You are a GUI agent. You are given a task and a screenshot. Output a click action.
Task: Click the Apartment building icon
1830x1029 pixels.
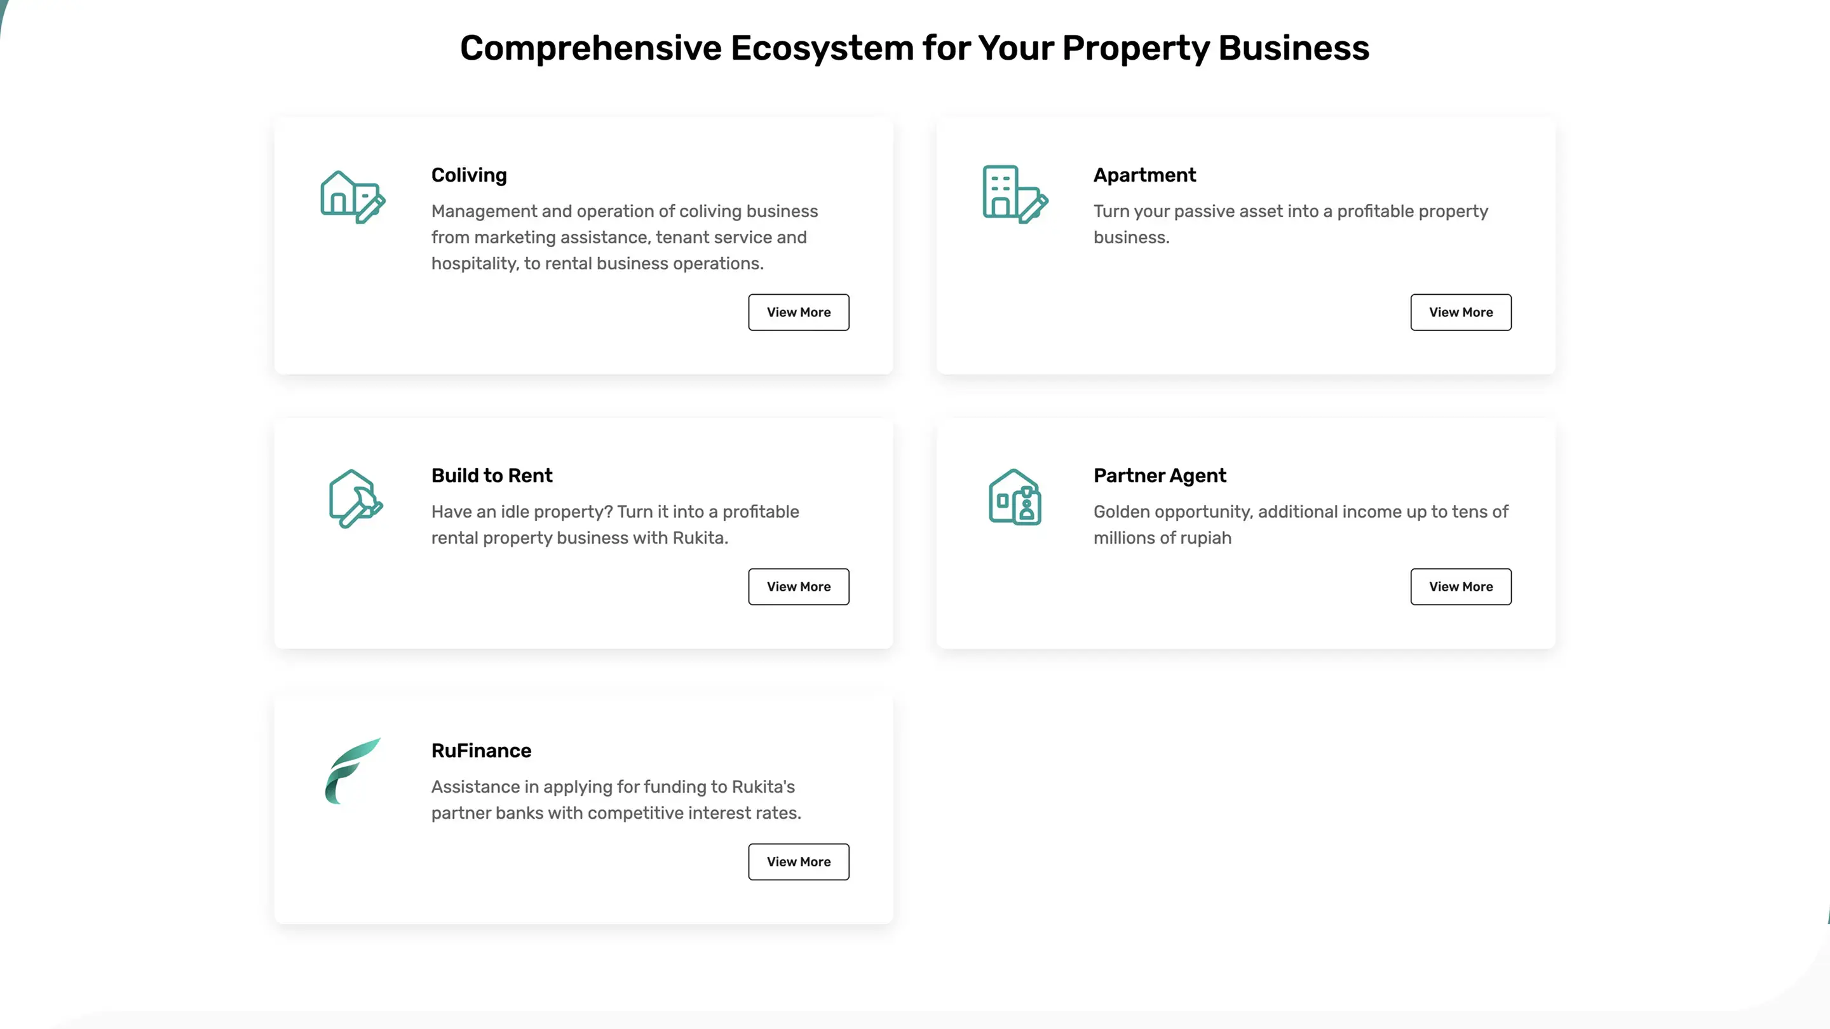(1015, 194)
